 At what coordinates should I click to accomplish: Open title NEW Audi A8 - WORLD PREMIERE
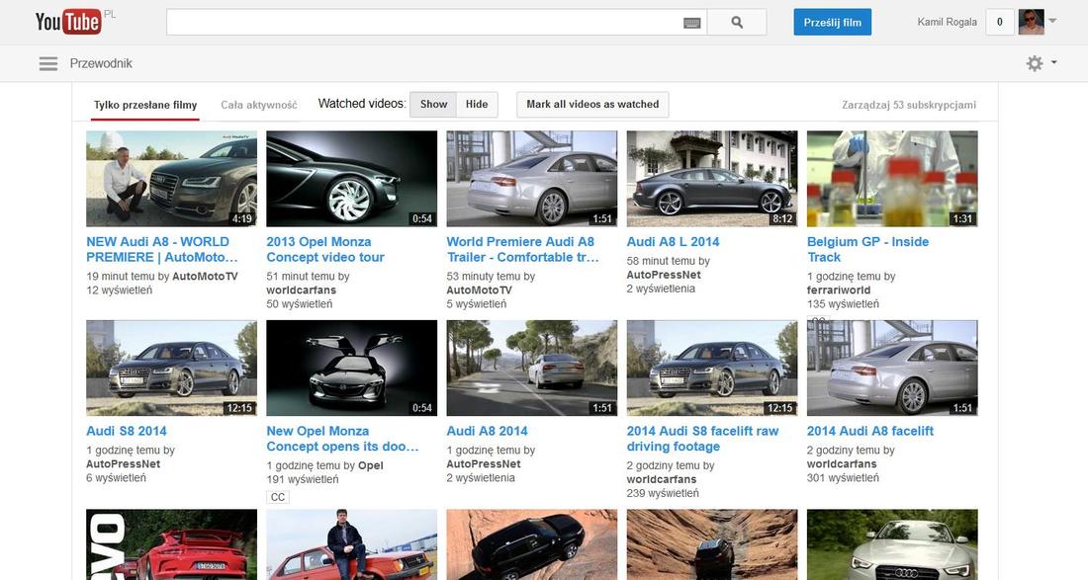tap(162, 249)
